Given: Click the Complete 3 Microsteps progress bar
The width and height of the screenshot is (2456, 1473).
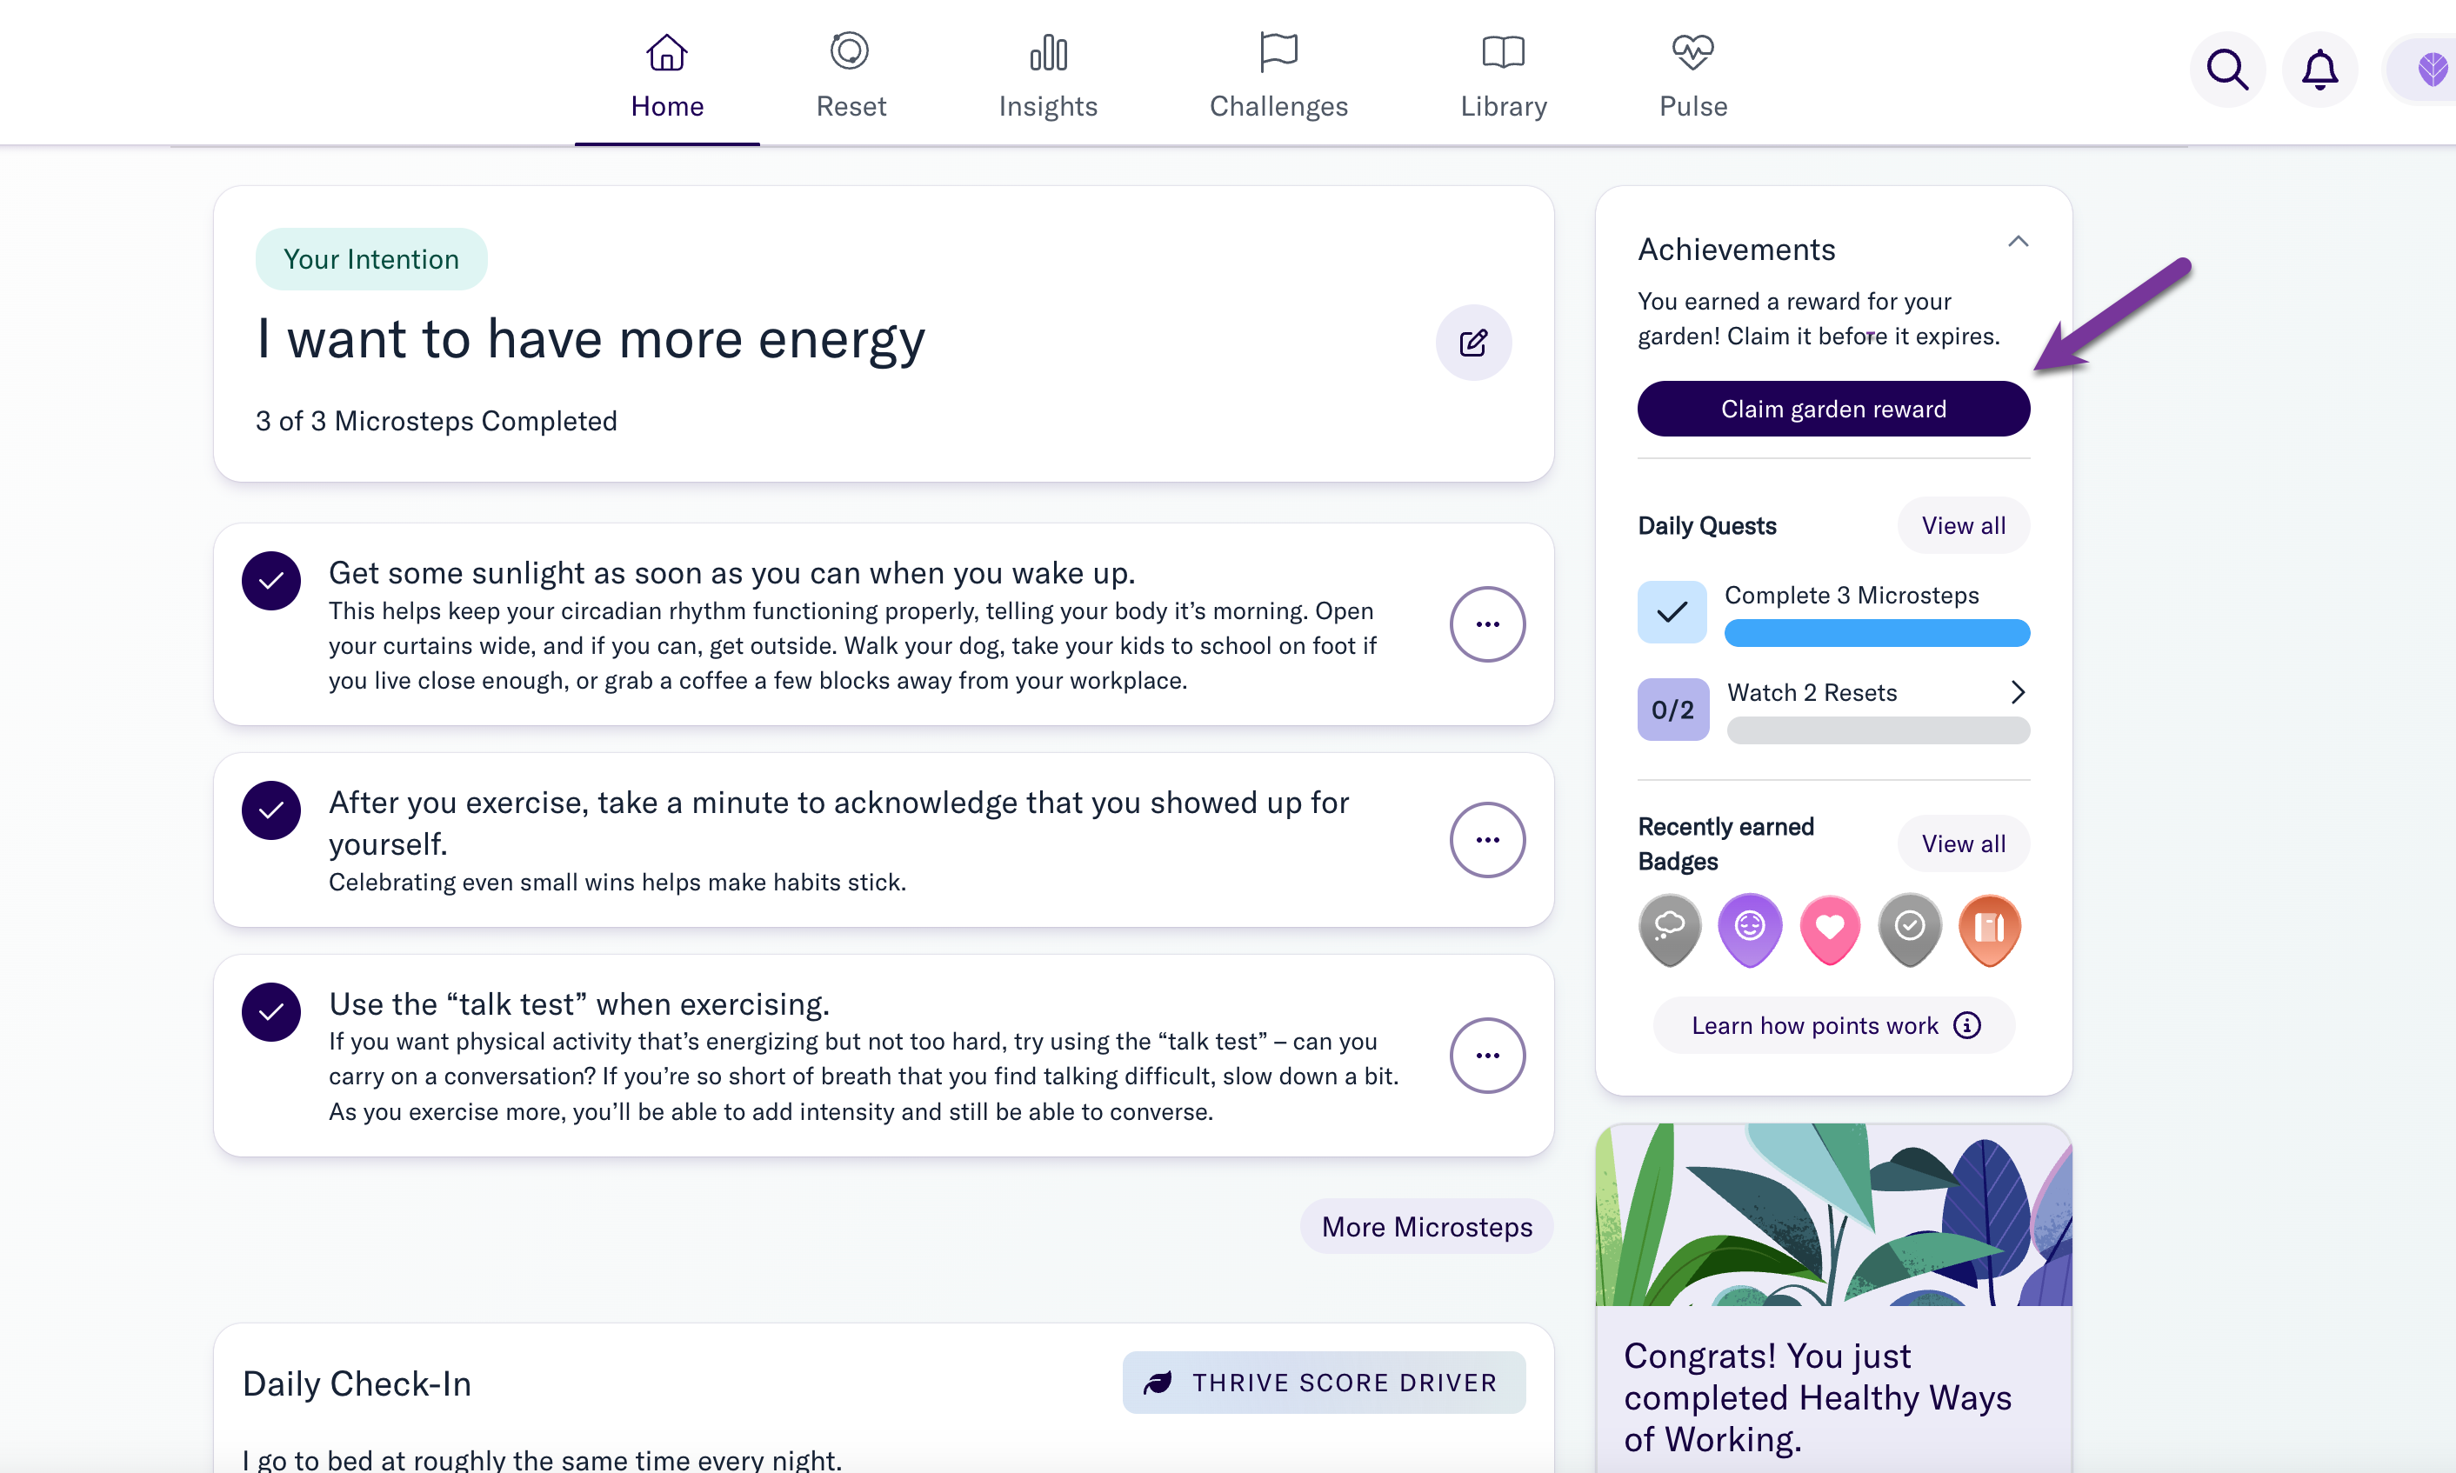Looking at the screenshot, I should tap(1876, 632).
